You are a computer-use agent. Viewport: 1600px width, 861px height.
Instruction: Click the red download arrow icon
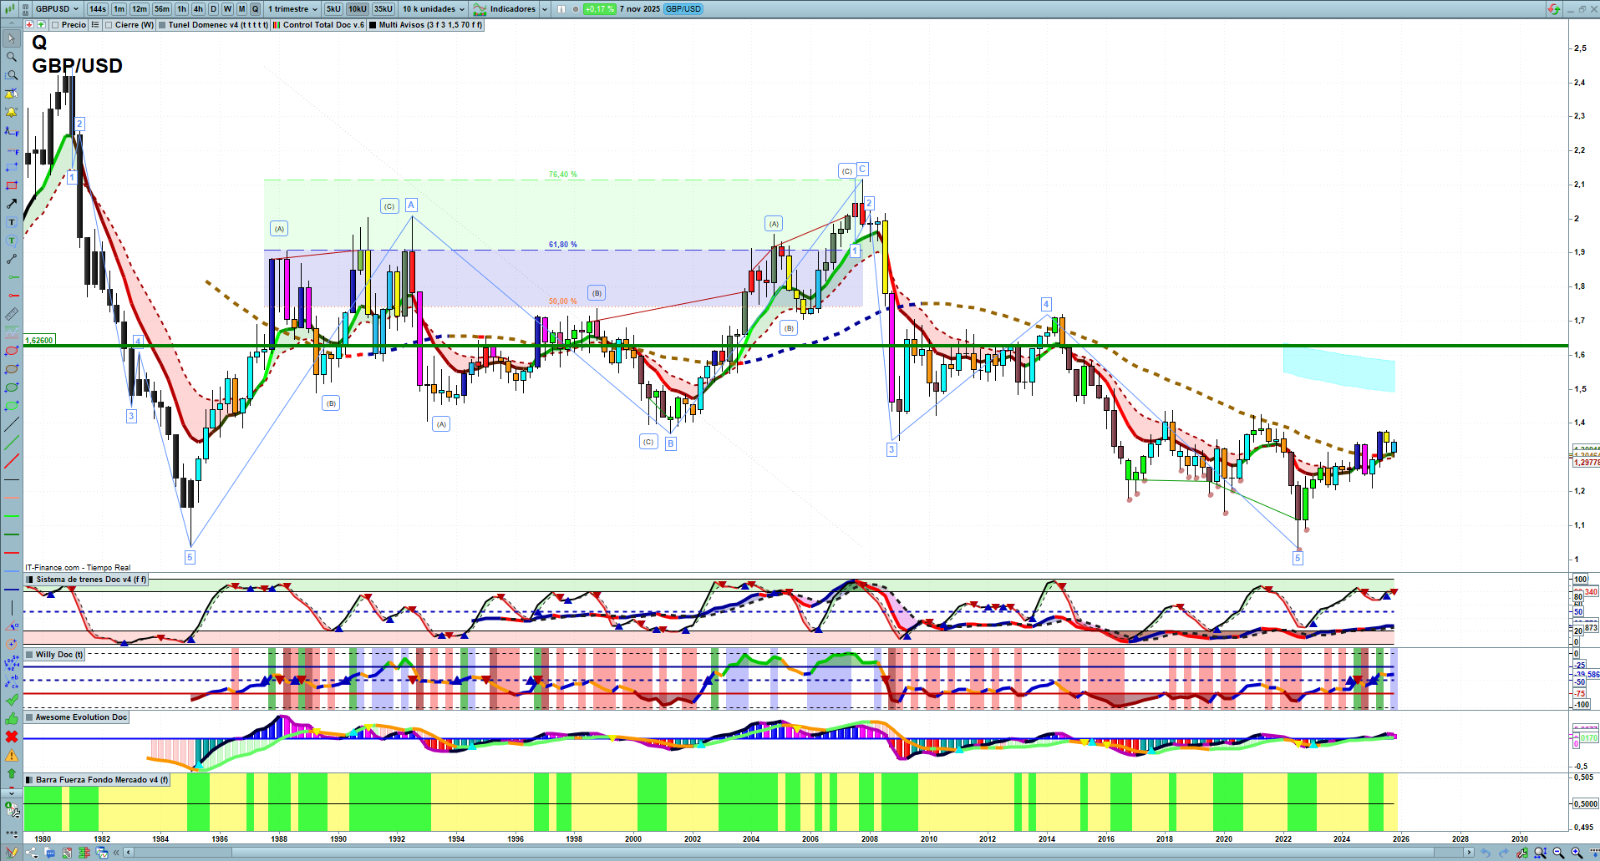[x=30, y=25]
